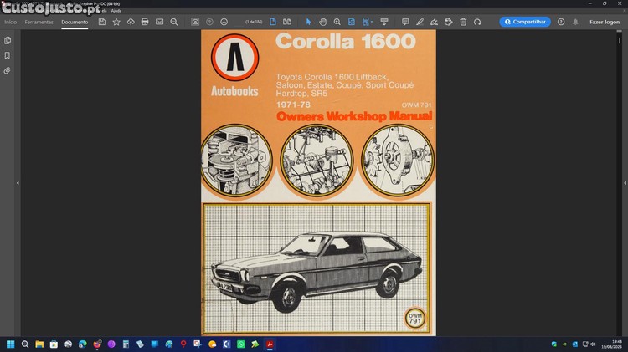Switch to the Ferramentas tab
The width and height of the screenshot is (628, 352).
pos(39,22)
